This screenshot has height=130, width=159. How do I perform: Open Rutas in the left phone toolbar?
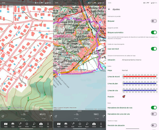[x=20, y=125]
